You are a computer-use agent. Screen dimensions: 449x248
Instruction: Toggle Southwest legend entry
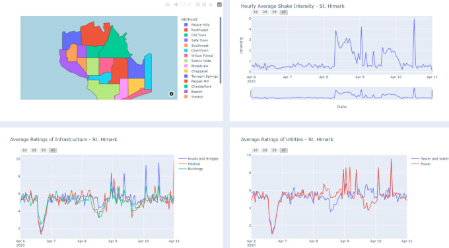pyautogui.click(x=197, y=46)
